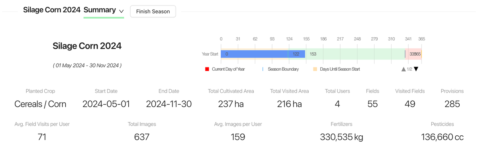This screenshot has height=148, width=478.
Task: Click the season date range text
Action: [87, 65]
